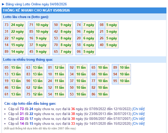This screenshot has height=133, width=168.
Task: Select the cell 15 lần
Action: (x=16, y=67)
